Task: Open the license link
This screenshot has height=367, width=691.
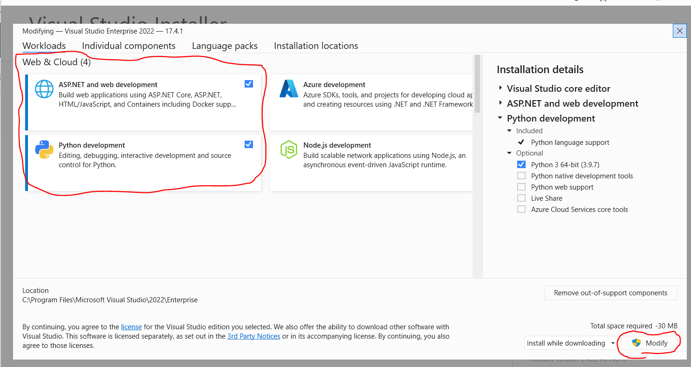Action: click(131, 327)
